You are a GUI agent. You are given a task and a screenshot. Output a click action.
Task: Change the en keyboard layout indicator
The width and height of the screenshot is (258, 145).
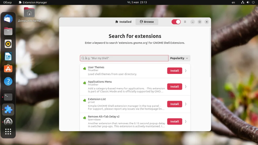233,2
